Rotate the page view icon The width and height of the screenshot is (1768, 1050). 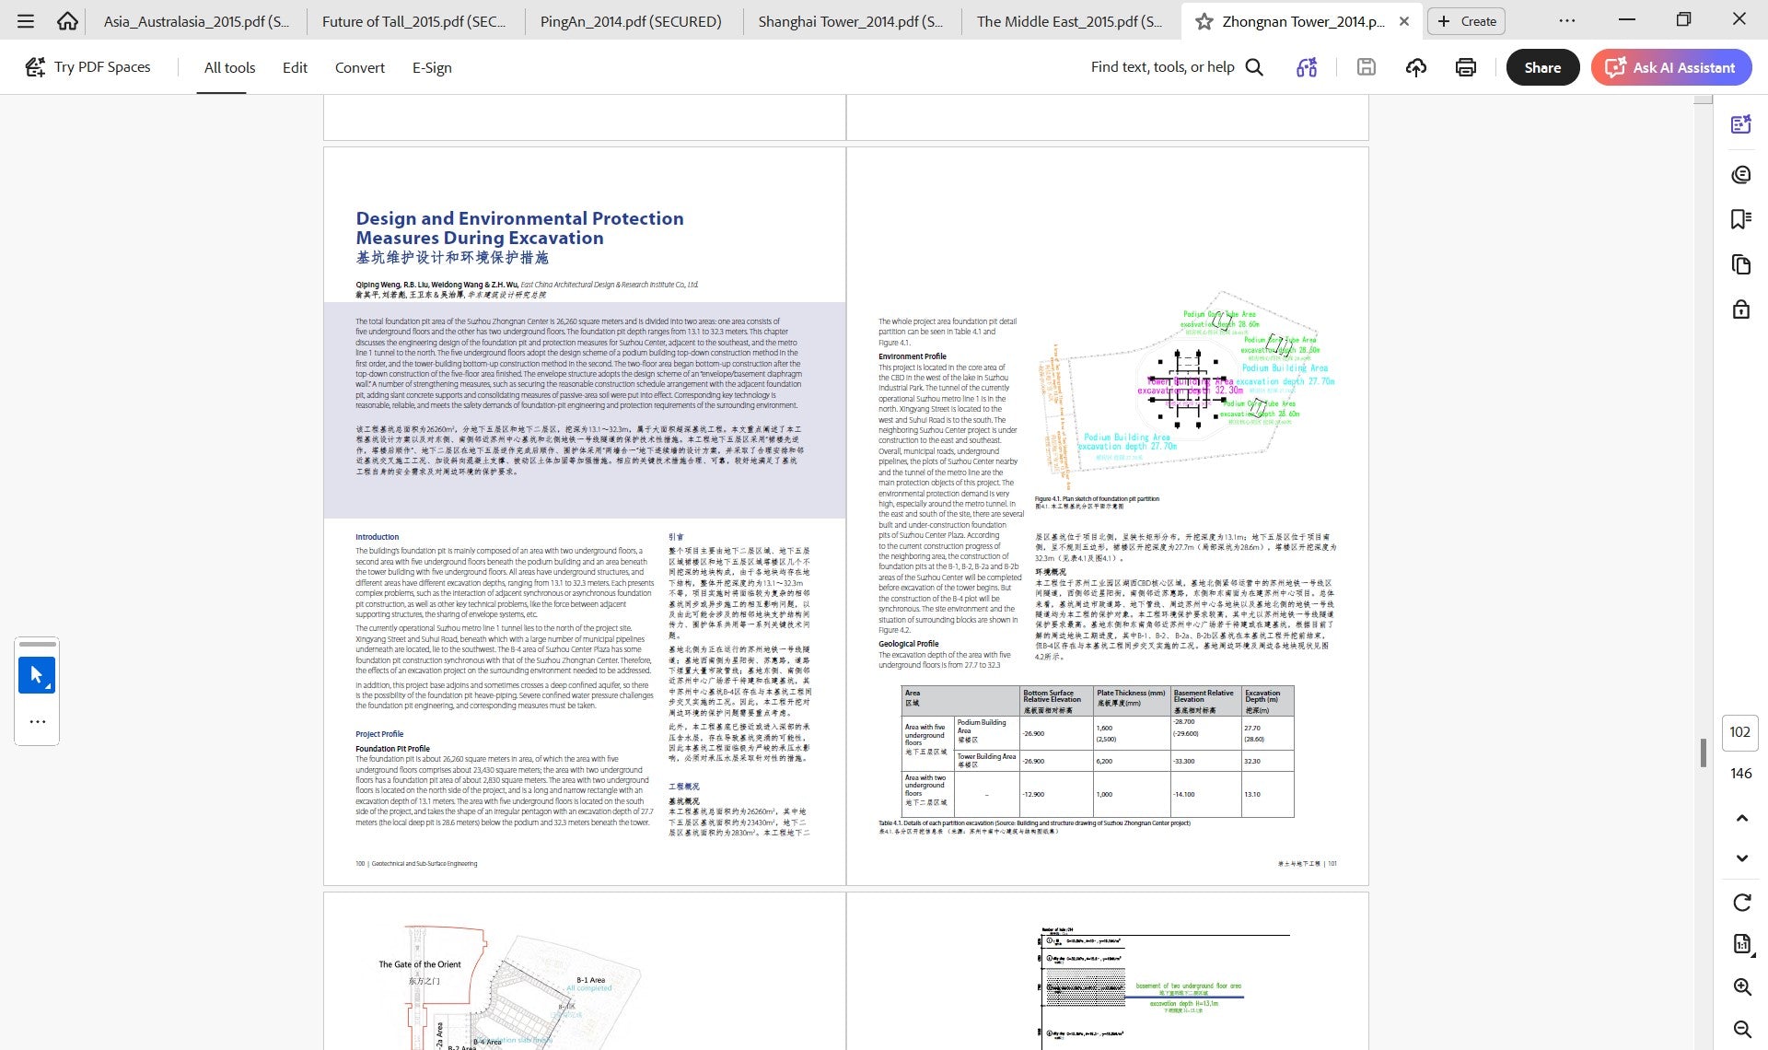(x=1742, y=902)
